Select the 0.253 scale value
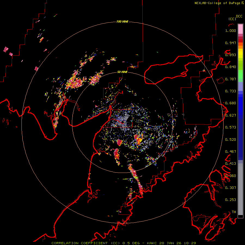Viewport: 245px width, 245px height. tap(231, 200)
